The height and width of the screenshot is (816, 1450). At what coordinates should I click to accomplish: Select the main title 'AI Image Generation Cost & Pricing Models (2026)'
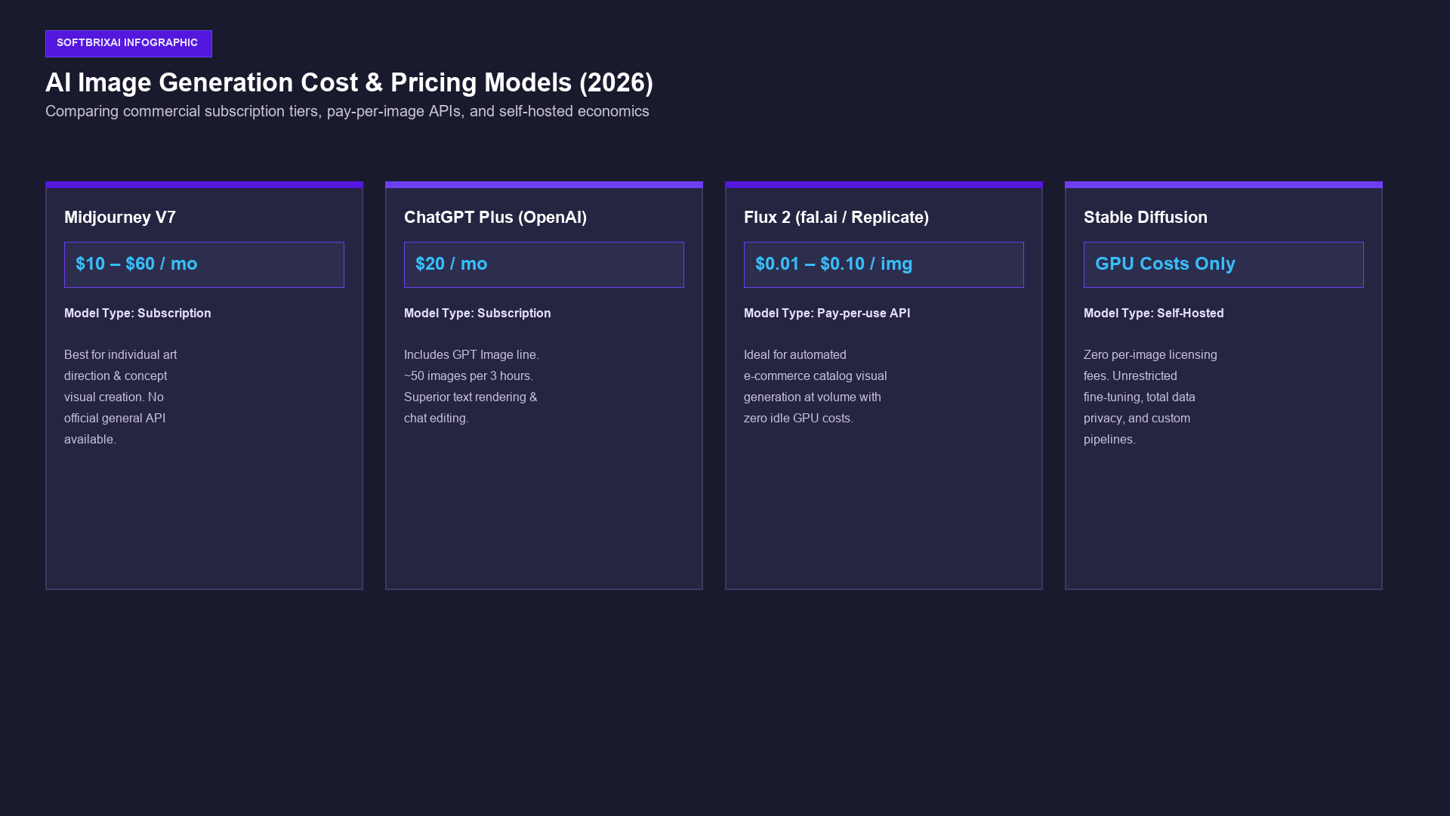349,82
